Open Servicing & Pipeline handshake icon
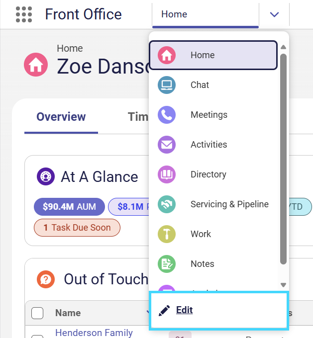 coord(166,204)
